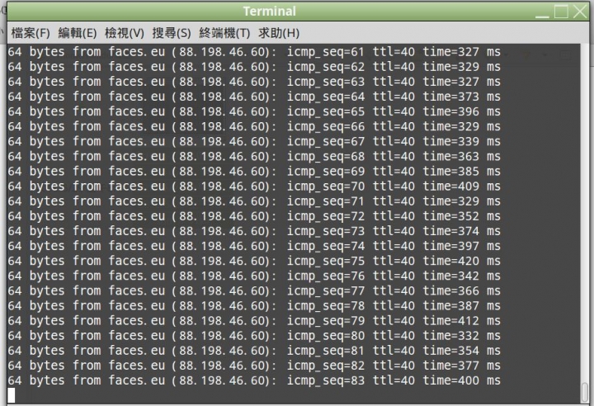The width and height of the screenshot is (594, 406).
Task: Click the terminal cursor block on the prompt line
Action: point(12,395)
